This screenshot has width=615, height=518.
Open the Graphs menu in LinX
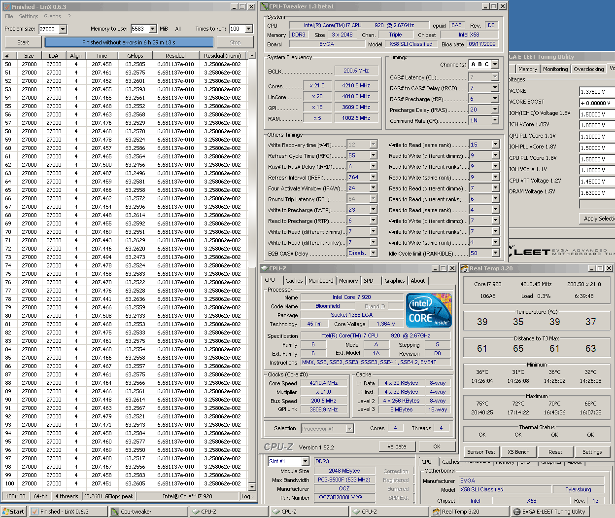tap(52, 16)
